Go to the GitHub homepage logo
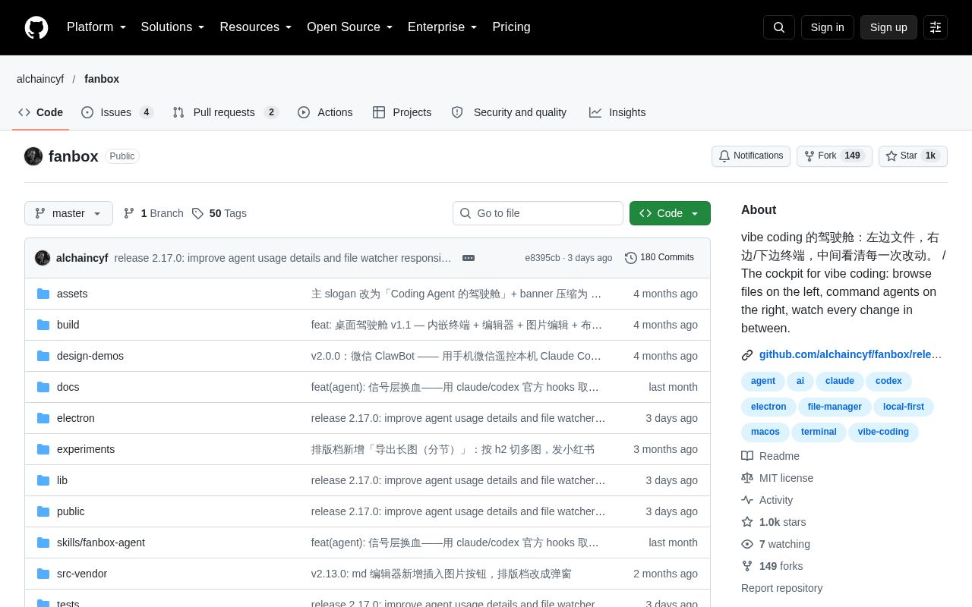972x607 pixels. pos(36,27)
